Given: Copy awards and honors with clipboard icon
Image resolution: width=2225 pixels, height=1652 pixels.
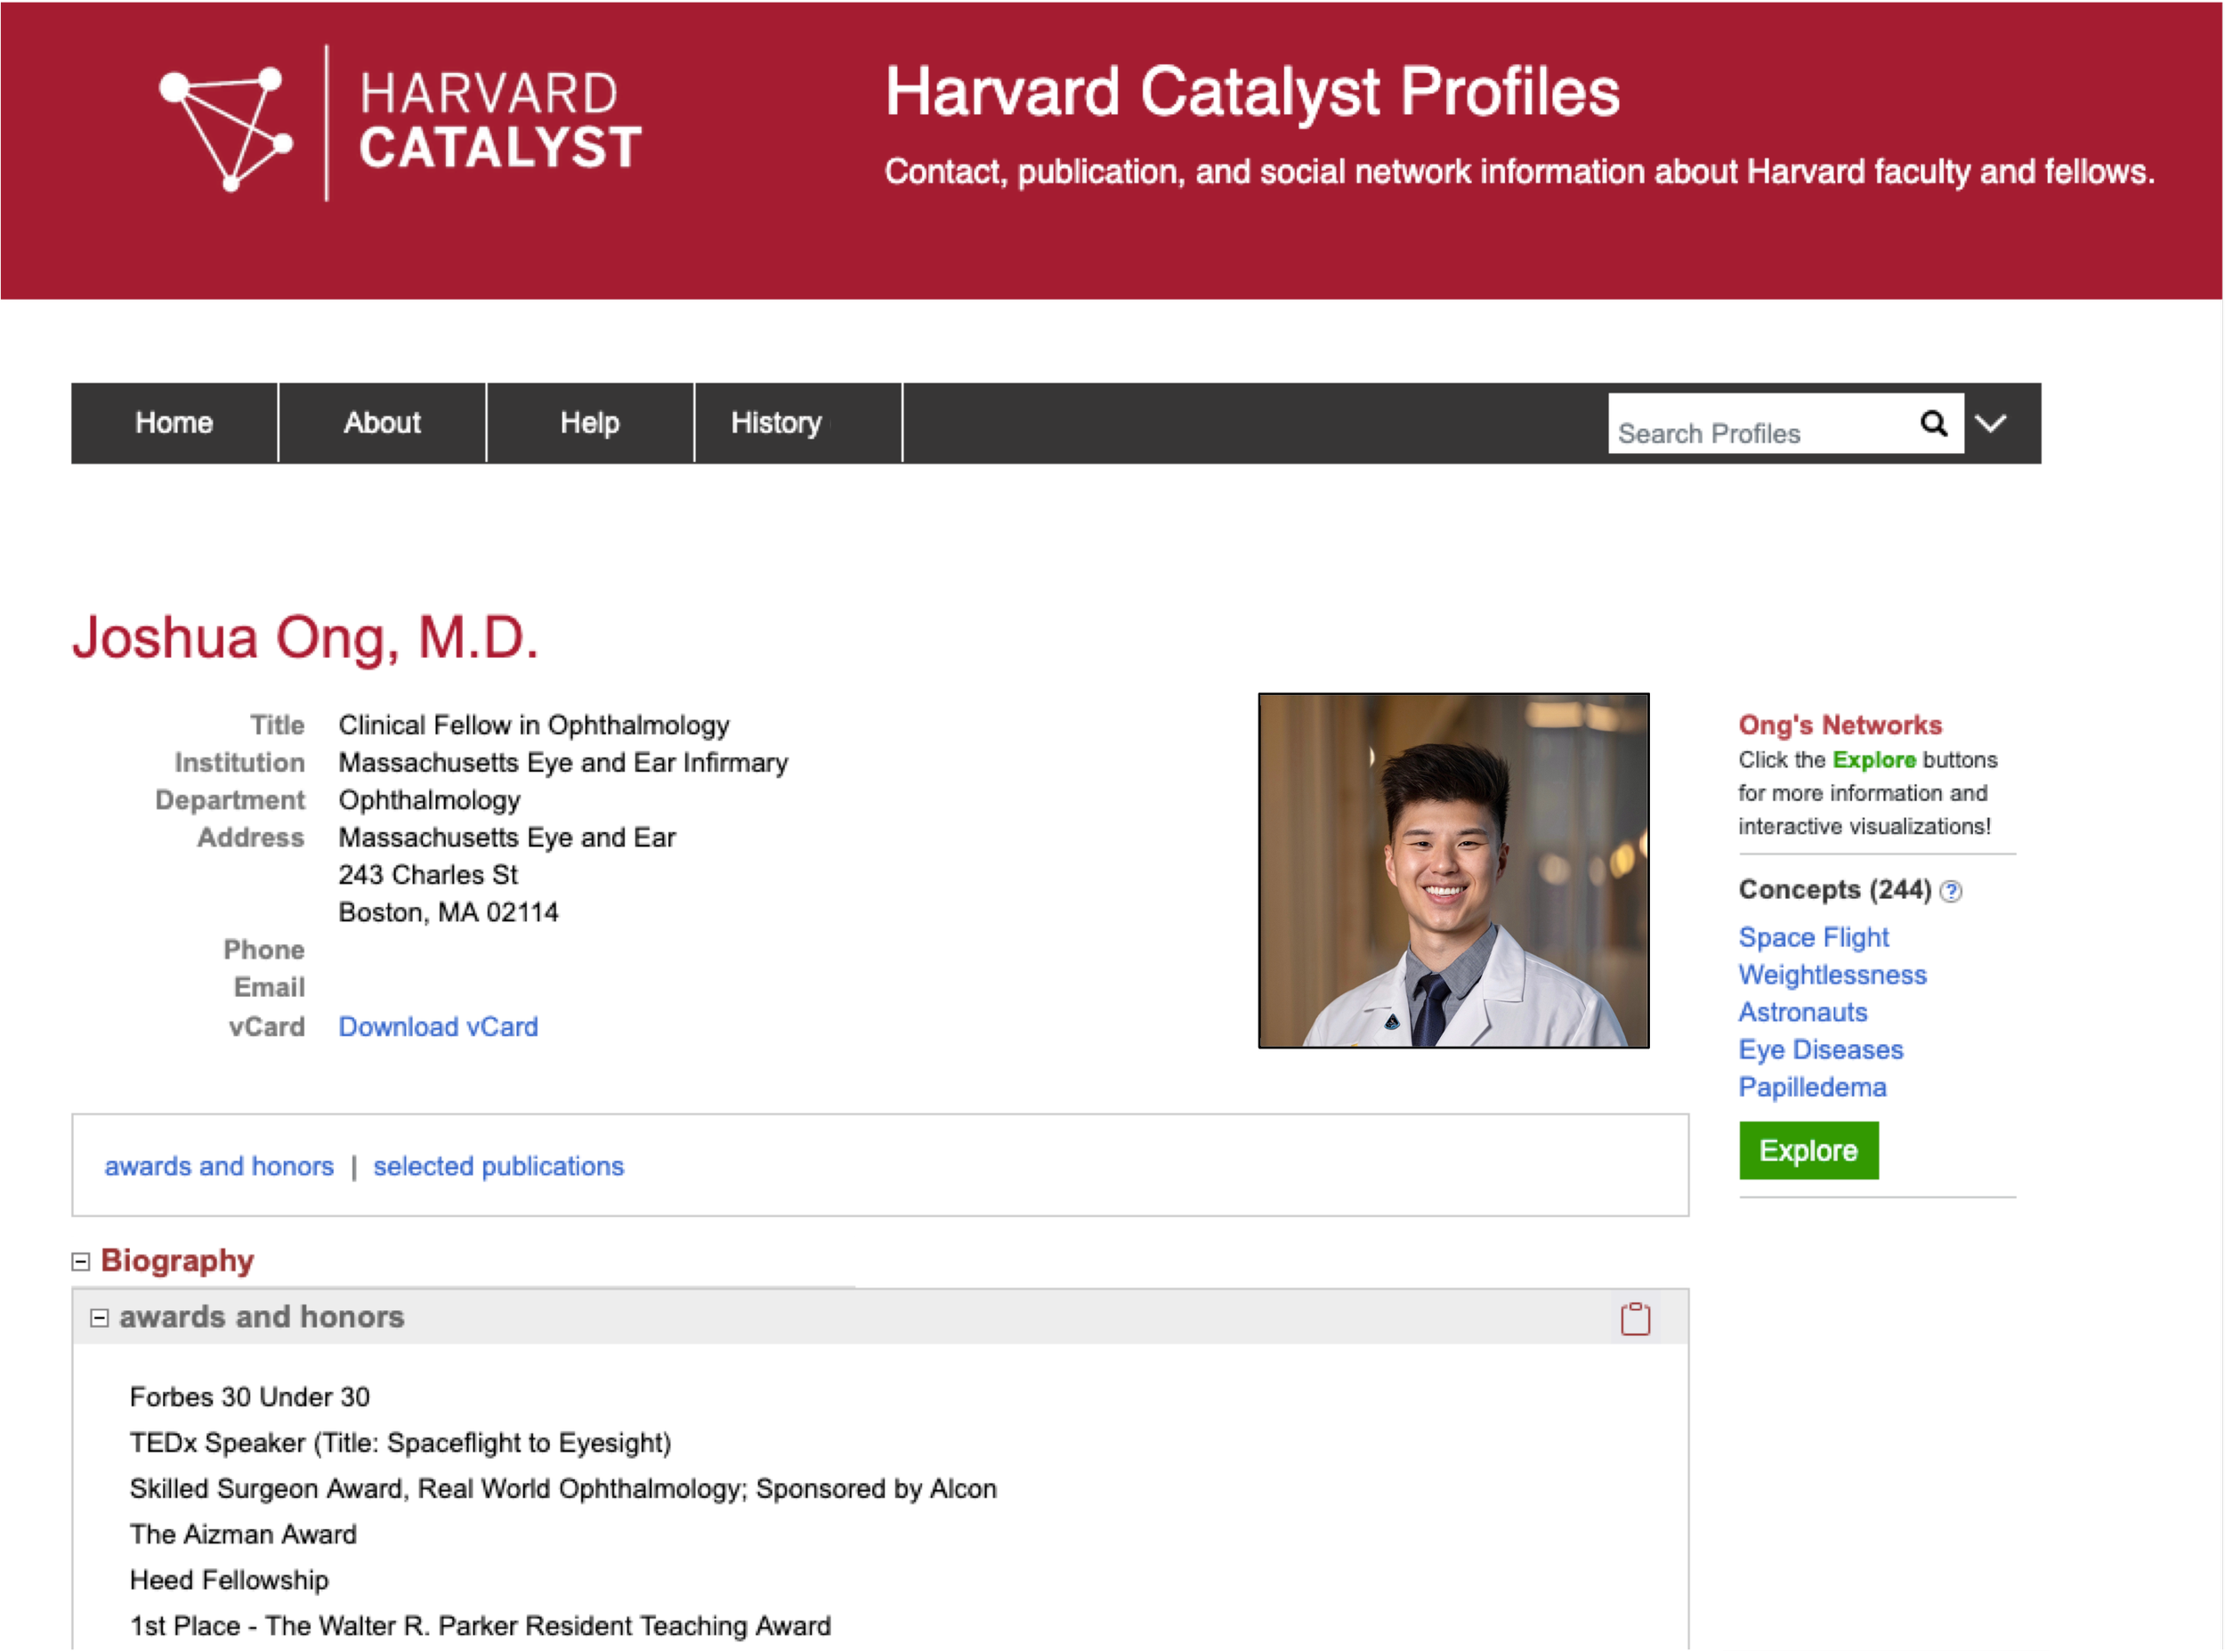Looking at the screenshot, I should (x=1635, y=1318).
